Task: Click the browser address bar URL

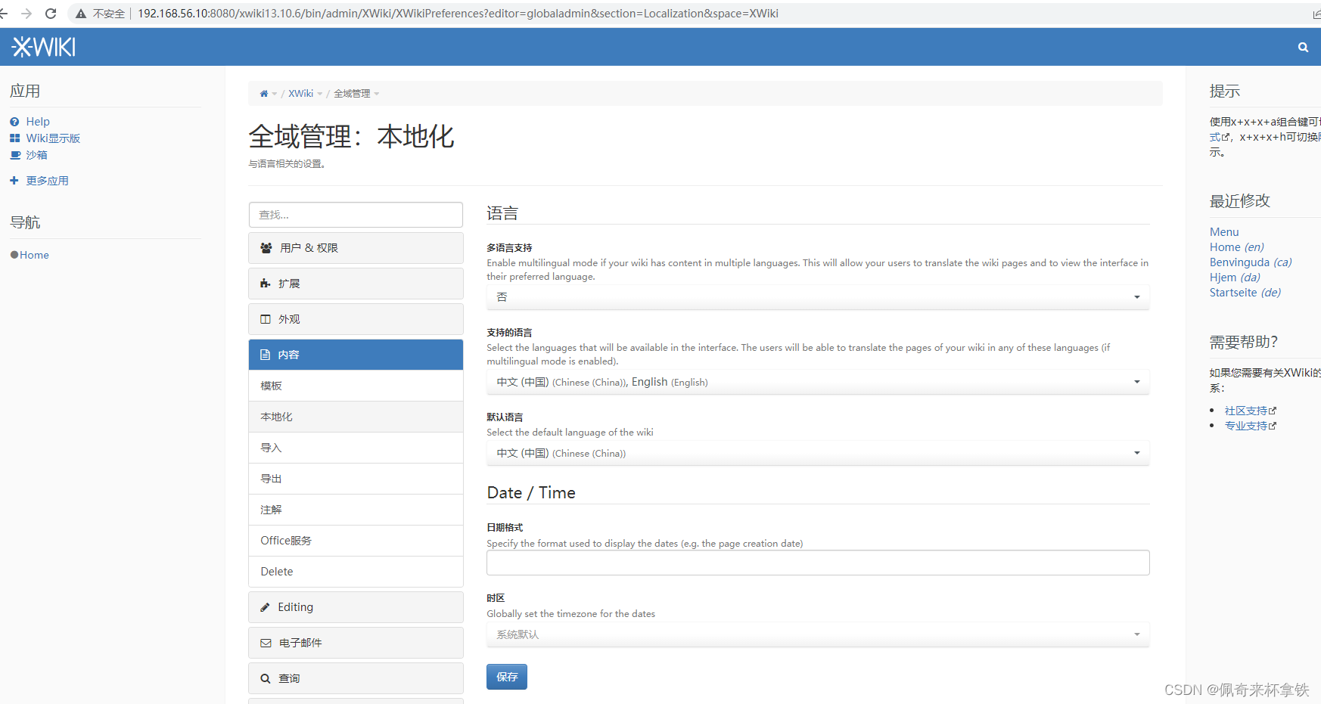Action: [458, 14]
